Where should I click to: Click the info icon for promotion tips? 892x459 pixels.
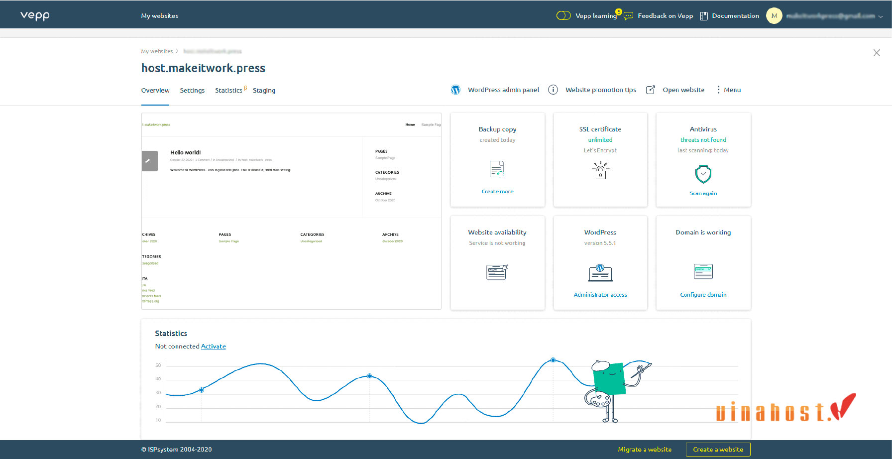click(553, 90)
